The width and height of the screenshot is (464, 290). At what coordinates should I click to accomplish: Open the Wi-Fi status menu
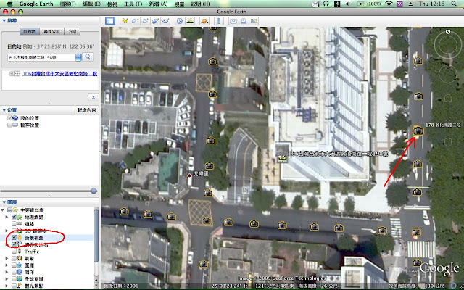click(389, 4)
